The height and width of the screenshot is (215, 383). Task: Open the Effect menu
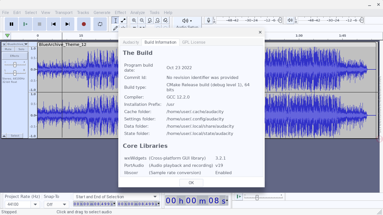[120, 13]
